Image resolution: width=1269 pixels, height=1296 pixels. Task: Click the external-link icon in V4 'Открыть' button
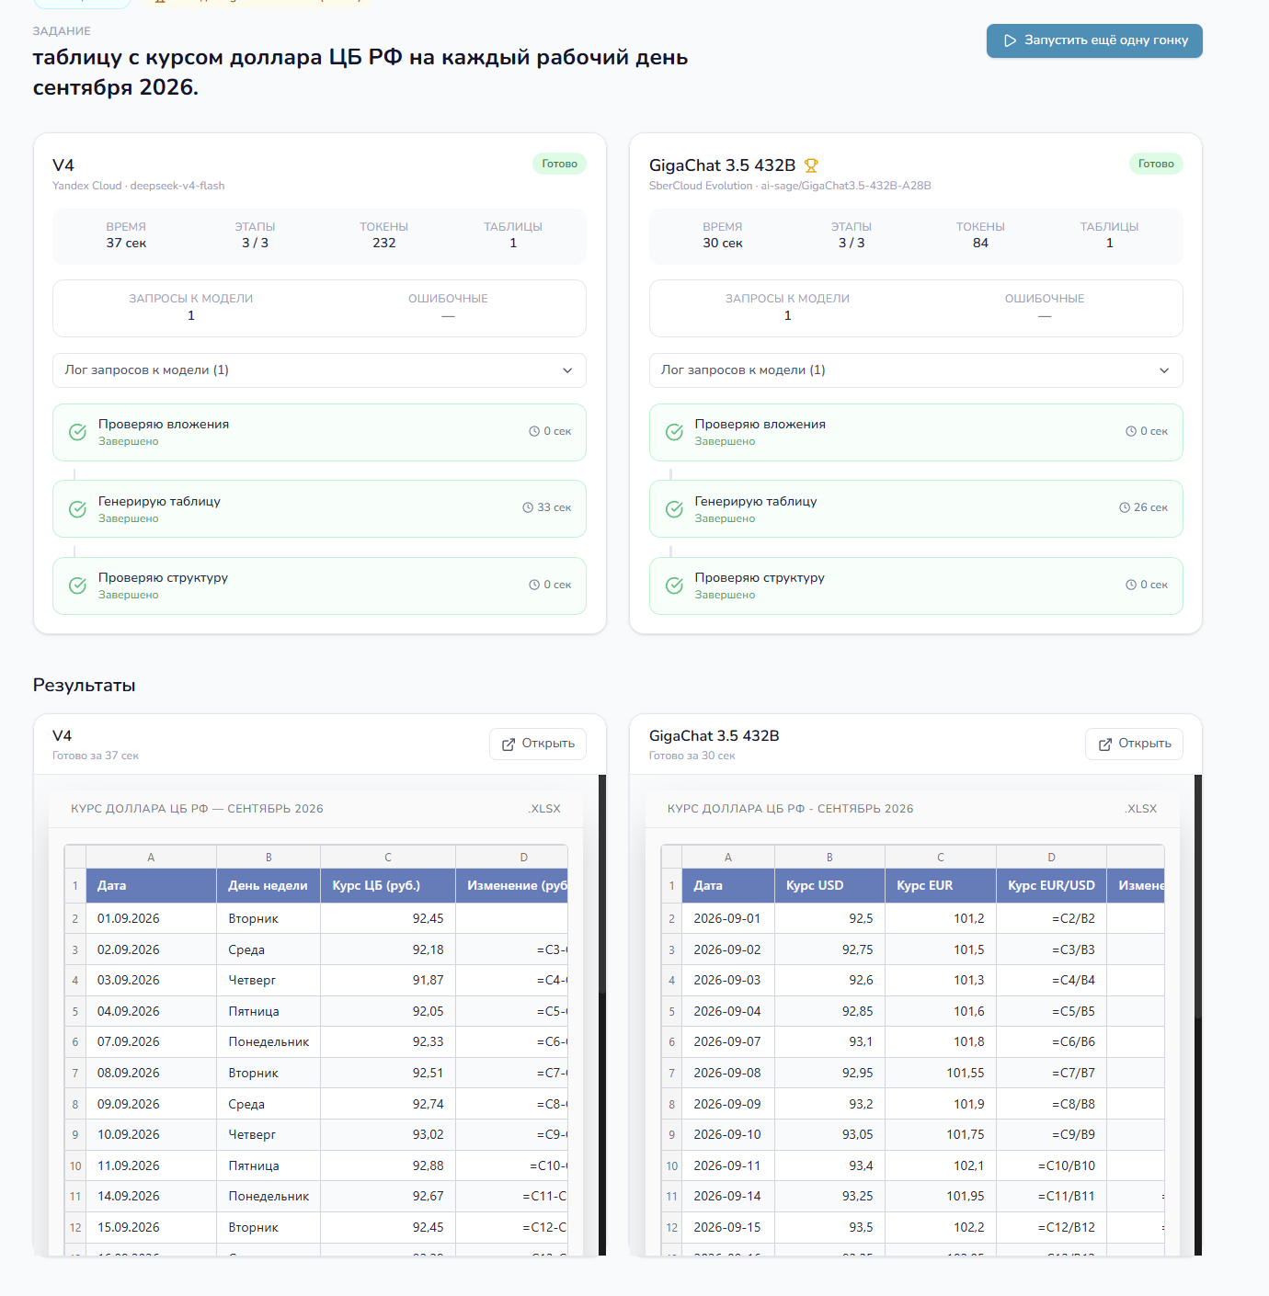pyautogui.click(x=509, y=745)
